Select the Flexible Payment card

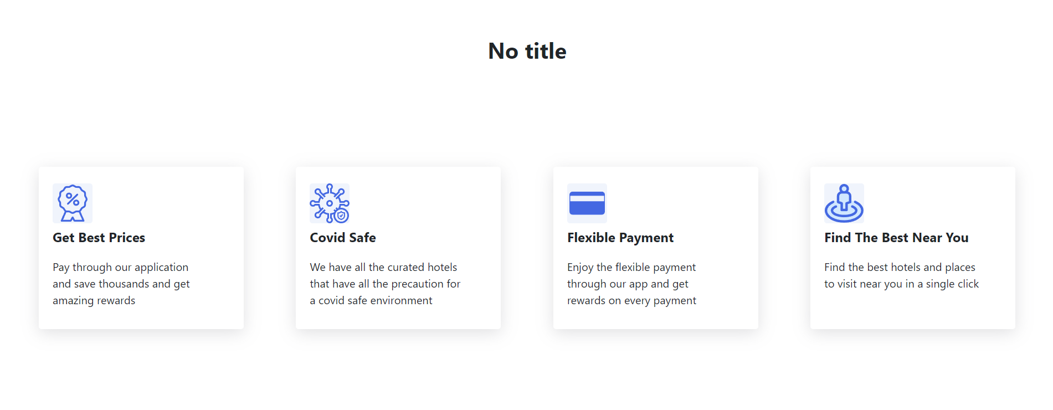click(x=655, y=248)
